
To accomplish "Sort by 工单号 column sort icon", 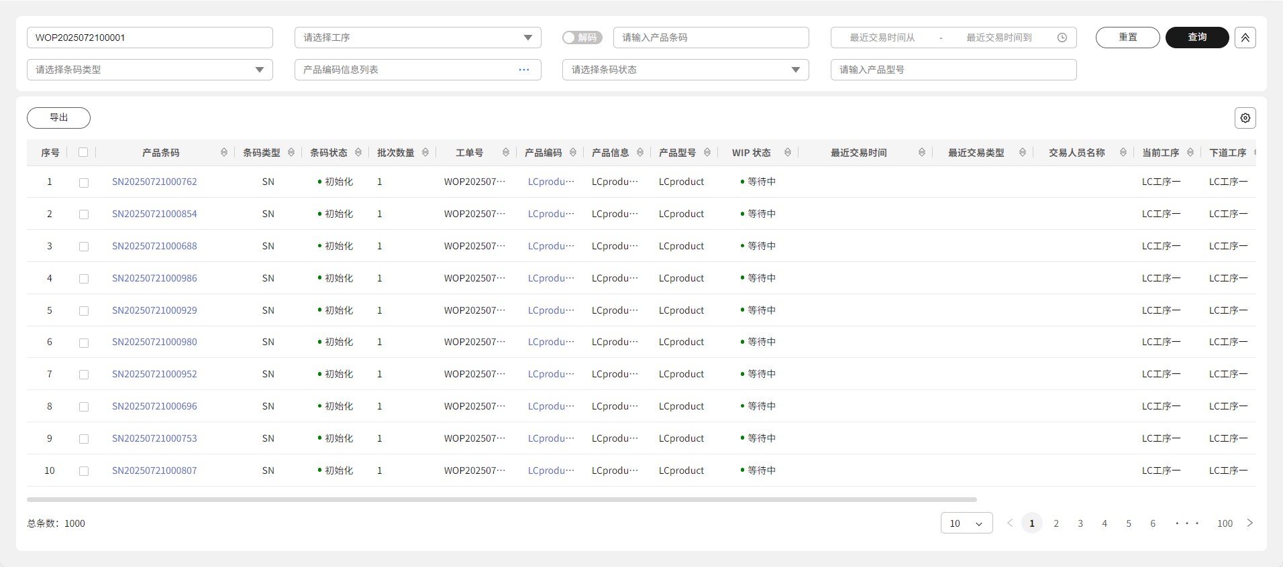I will pyautogui.click(x=506, y=153).
